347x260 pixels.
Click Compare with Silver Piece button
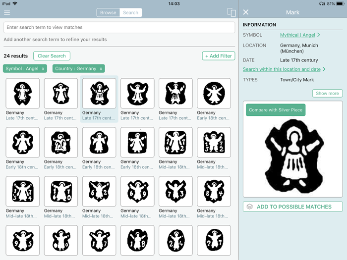(x=276, y=110)
